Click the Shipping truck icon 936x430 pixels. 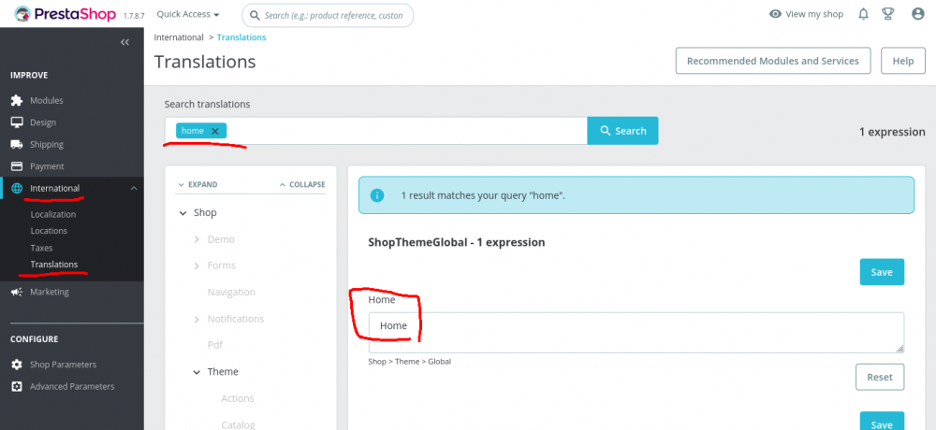[17, 144]
